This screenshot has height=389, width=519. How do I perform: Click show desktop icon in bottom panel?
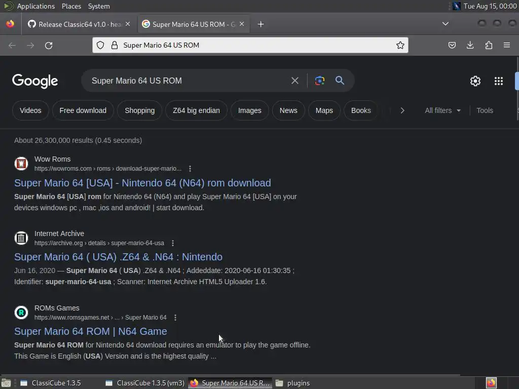click(x=6, y=383)
